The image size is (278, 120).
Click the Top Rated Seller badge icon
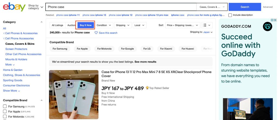[x=147, y=88]
